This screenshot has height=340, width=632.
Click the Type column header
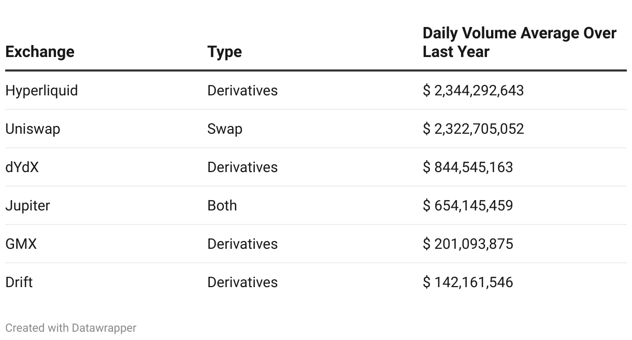point(224,52)
